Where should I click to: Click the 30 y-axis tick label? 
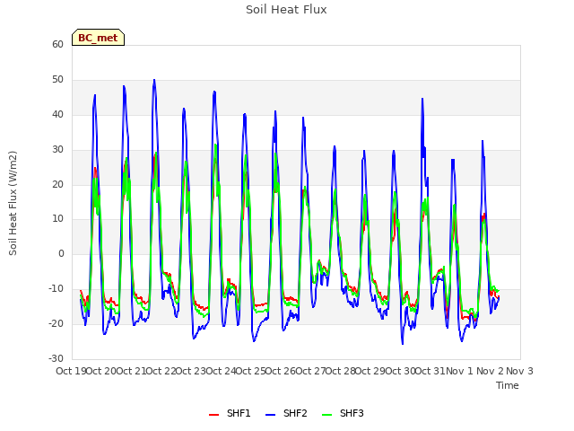[57, 149]
